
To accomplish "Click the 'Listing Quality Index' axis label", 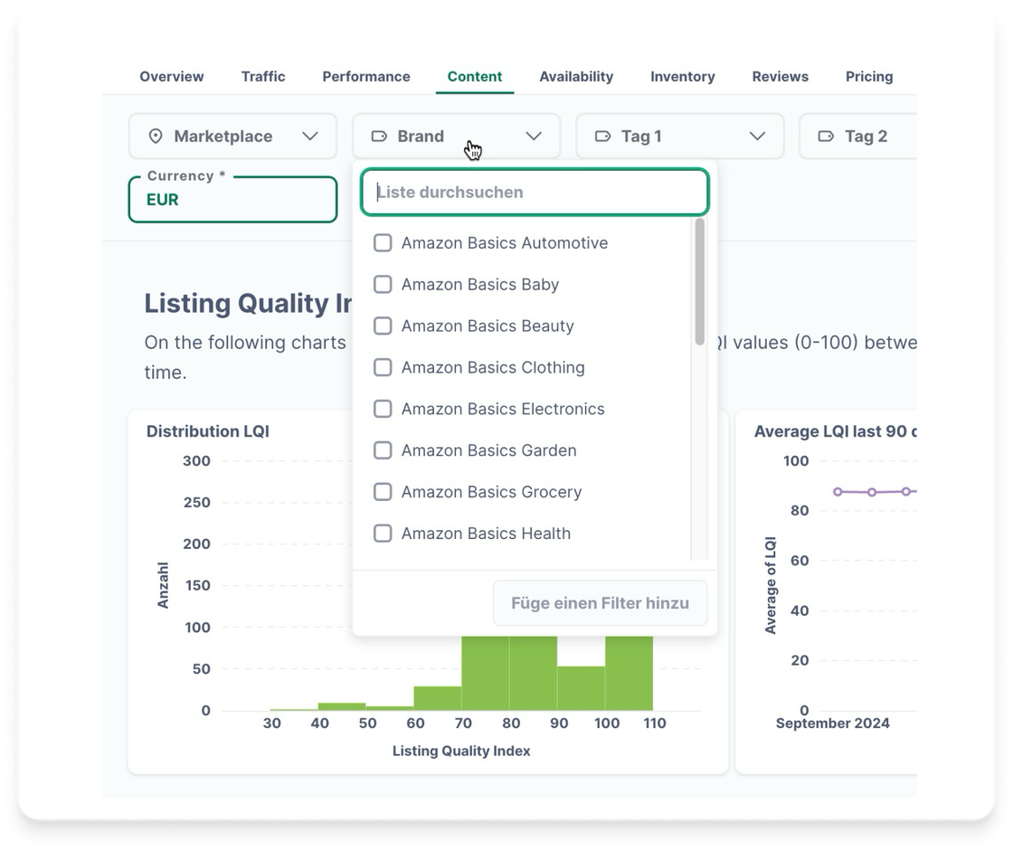I will click(461, 751).
